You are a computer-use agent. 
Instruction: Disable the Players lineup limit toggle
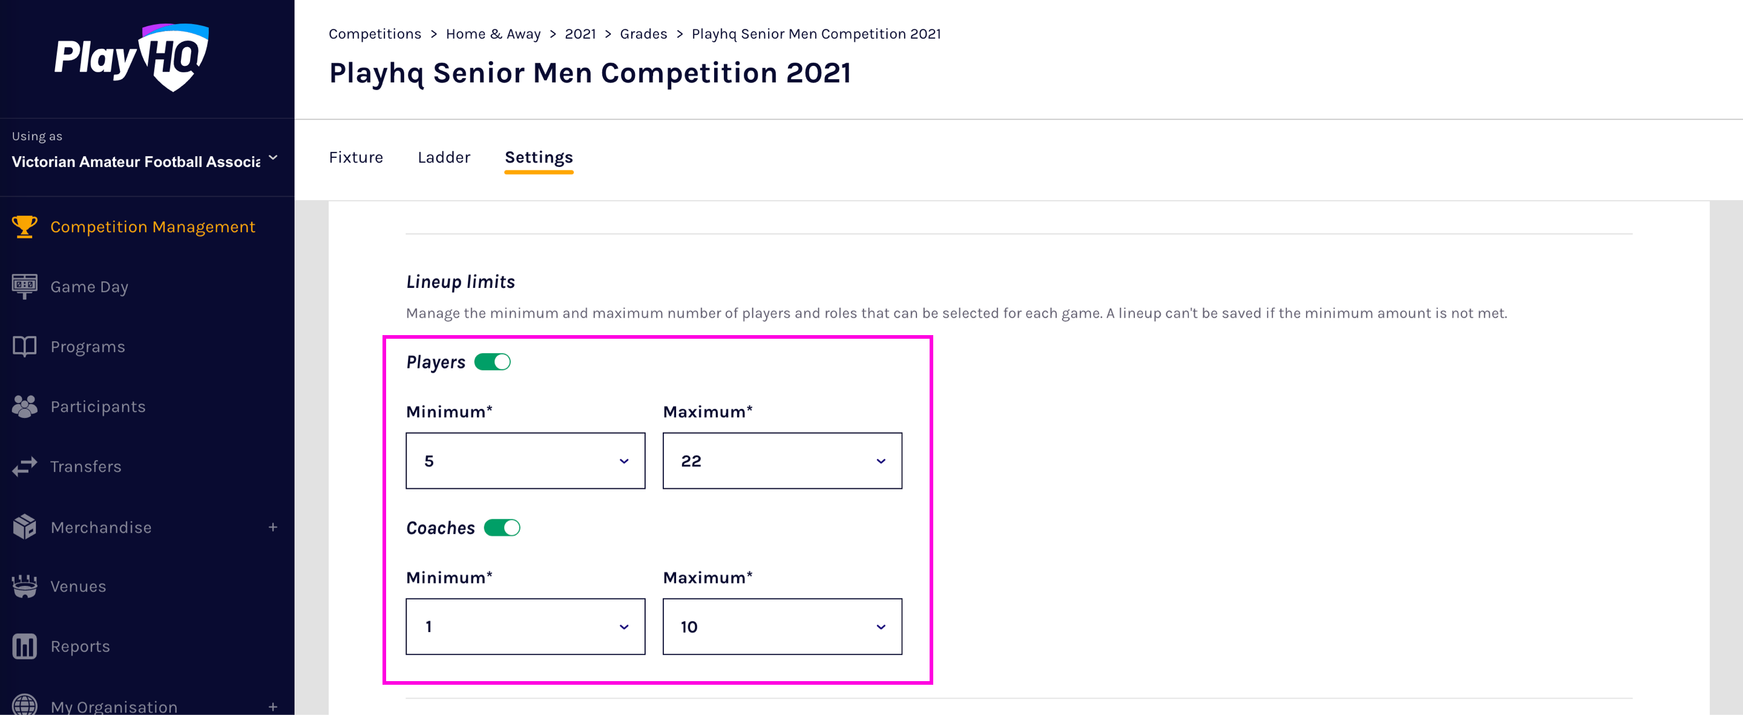pyautogui.click(x=493, y=362)
